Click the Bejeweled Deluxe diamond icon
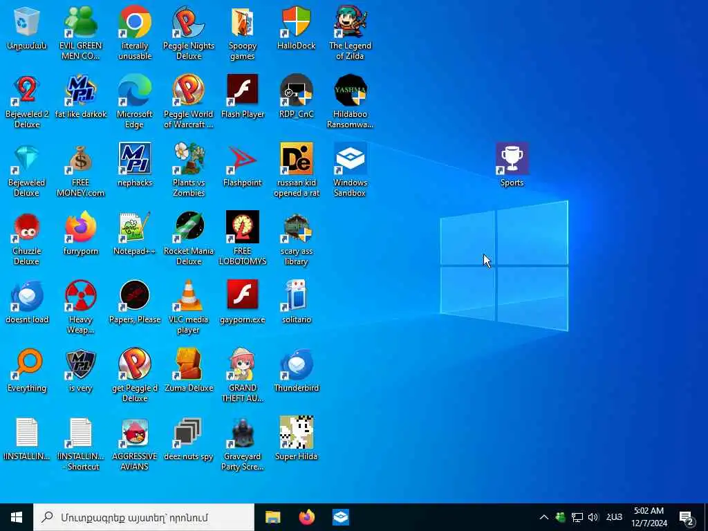Viewport: 708px width, 531px height. coord(27,170)
